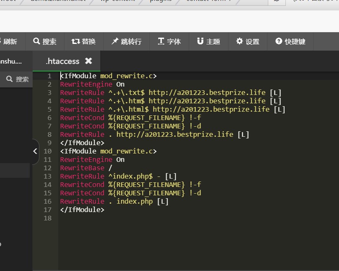This screenshot has height=271, width=339.
Task: Open 跳转行 (Go to line) tool
Action: point(126,41)
